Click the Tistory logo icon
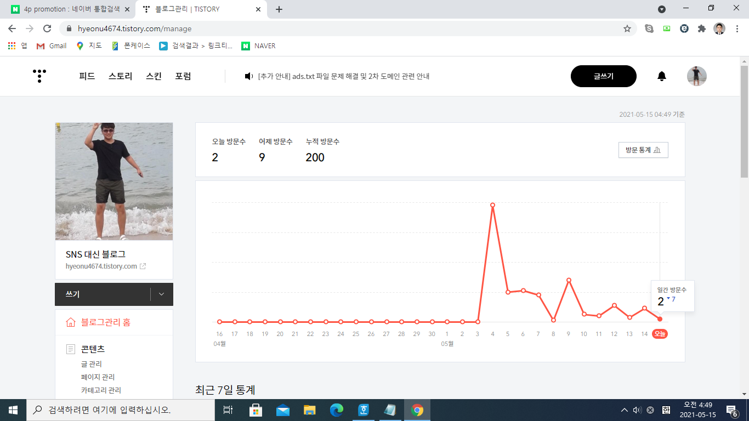Viewport: 749px width, 421px height. [39, 76]
